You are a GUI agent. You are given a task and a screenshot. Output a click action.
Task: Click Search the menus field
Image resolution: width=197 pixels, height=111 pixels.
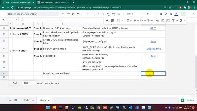pos(33,14)
